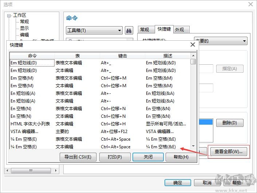Viewport: 257px width, 193px height.
Task: Confirm options with 确定 button
Action: tap(178, 182)
